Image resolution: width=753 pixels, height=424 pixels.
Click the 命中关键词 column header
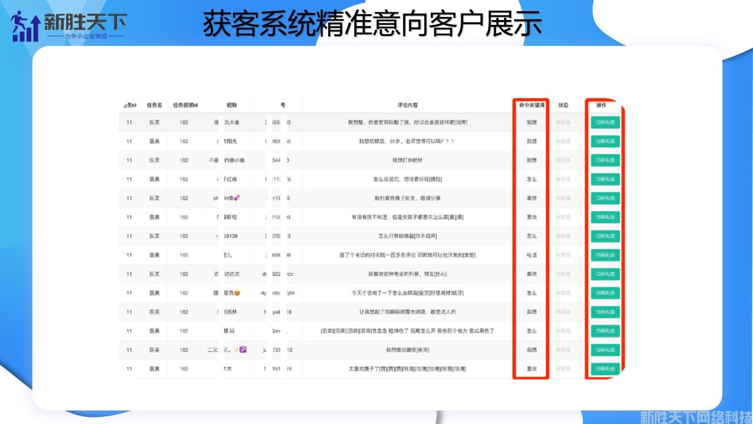[531, 105]
